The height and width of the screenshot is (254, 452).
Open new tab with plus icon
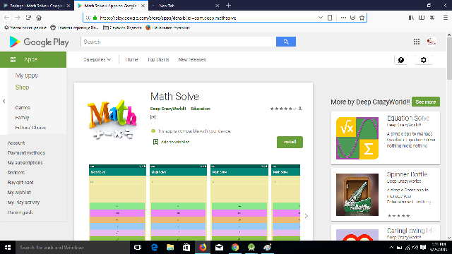228,5
